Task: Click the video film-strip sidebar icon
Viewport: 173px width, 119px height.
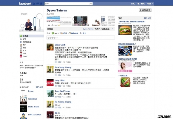Action: click(x=21, y=50)
